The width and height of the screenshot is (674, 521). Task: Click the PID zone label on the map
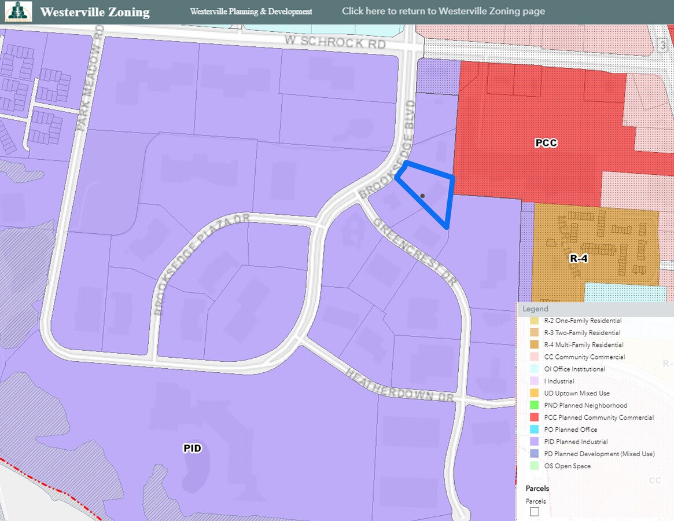point(192,449)
